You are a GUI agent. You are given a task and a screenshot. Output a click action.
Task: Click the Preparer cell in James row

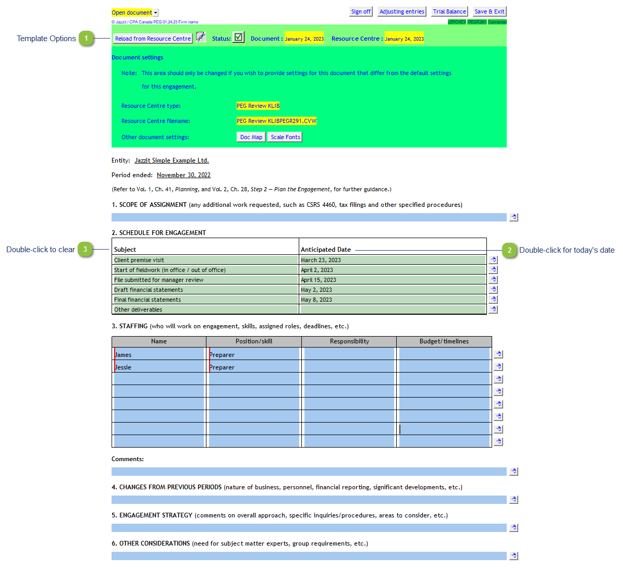click(254, 354)
